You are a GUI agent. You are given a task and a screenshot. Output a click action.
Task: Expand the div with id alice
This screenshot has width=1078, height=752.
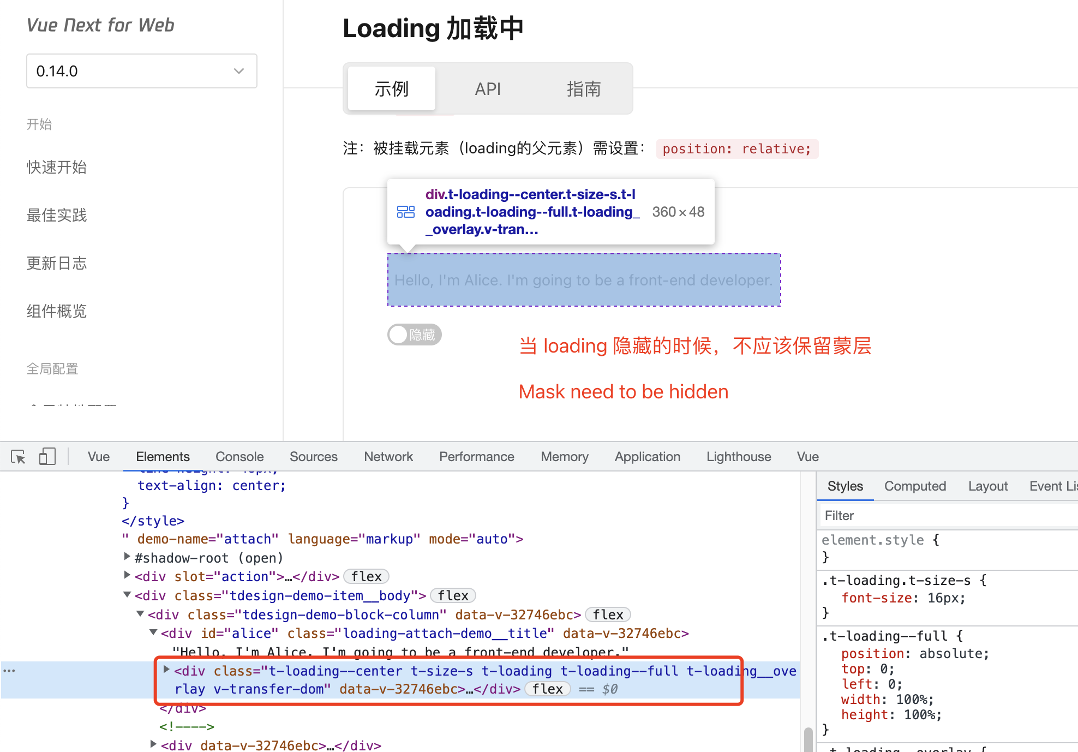tap(153, 633)
